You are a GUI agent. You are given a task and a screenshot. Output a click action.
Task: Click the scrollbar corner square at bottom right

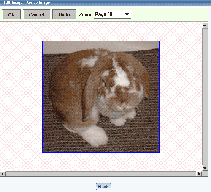click(x=205, y=174)
